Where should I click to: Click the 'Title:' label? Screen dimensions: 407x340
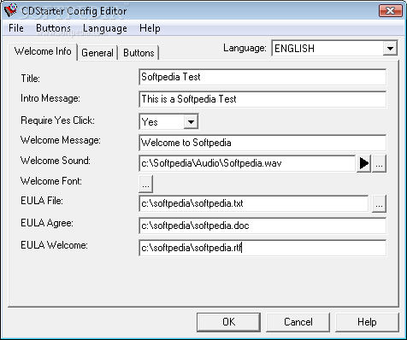(31, 79)
